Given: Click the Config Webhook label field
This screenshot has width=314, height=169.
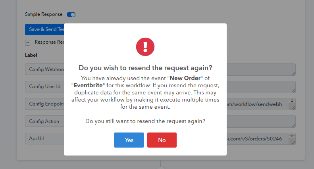Looking at the screenshot, I should 44,69.
